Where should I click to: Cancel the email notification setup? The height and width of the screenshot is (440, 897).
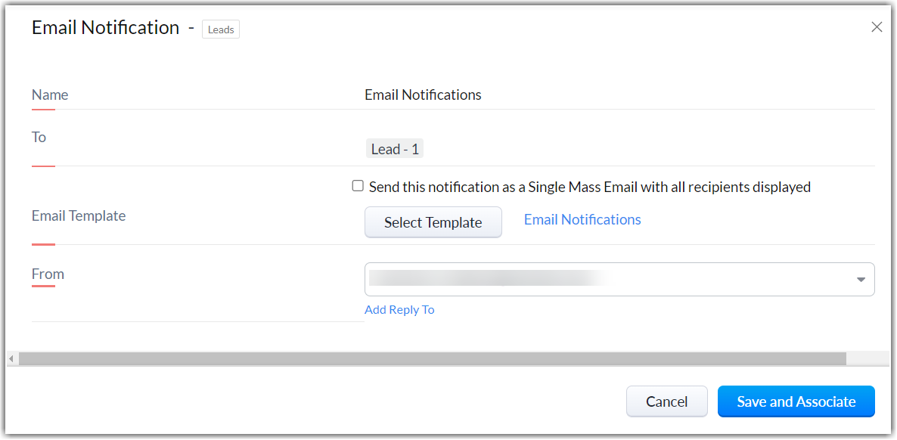tap(666, 401)
